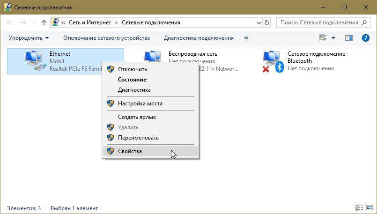The height and width of the screenshot is (214, 377).
Task: Click Диагностика подключения toolbar button
Action: 199,38
